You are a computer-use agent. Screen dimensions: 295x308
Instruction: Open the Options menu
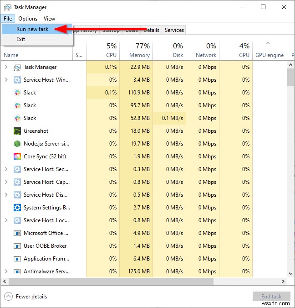(28, 19)
